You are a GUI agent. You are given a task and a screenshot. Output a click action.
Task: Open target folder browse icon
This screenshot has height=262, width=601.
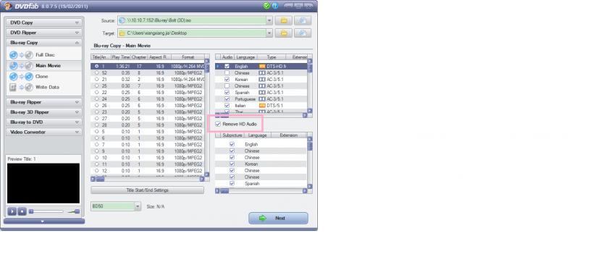[x=284, y=33]
